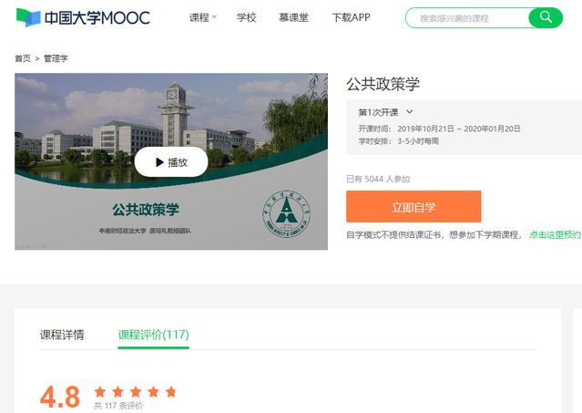Viewport: 582px width, 413px height.
Task: Focus the 搜索感兴趣的课程 search field
Action: click(466, 17)
